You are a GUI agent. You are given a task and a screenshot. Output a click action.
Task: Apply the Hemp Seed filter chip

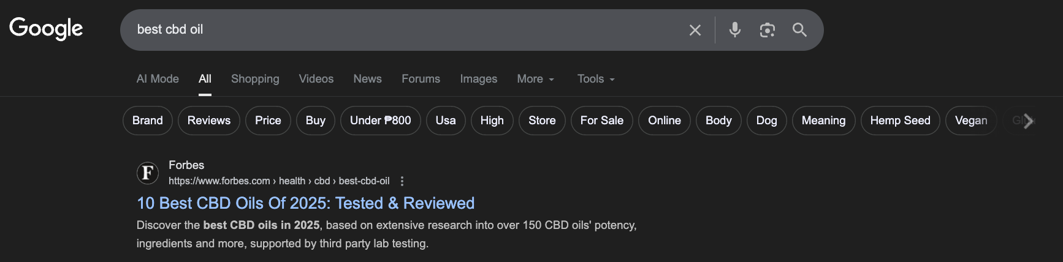click(x=900, y=121)
